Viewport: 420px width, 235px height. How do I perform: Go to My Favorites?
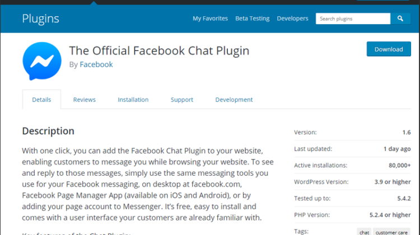(210, 18)
